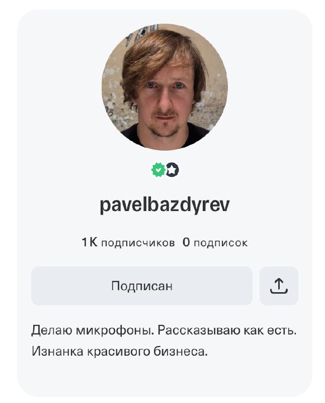This screenshot has height=403, width=325.
Task: Click the dark star badge
Action: point(172,170)
